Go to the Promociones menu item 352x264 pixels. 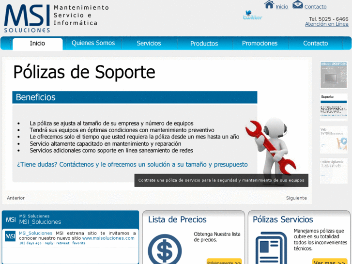tap(260, 43)
